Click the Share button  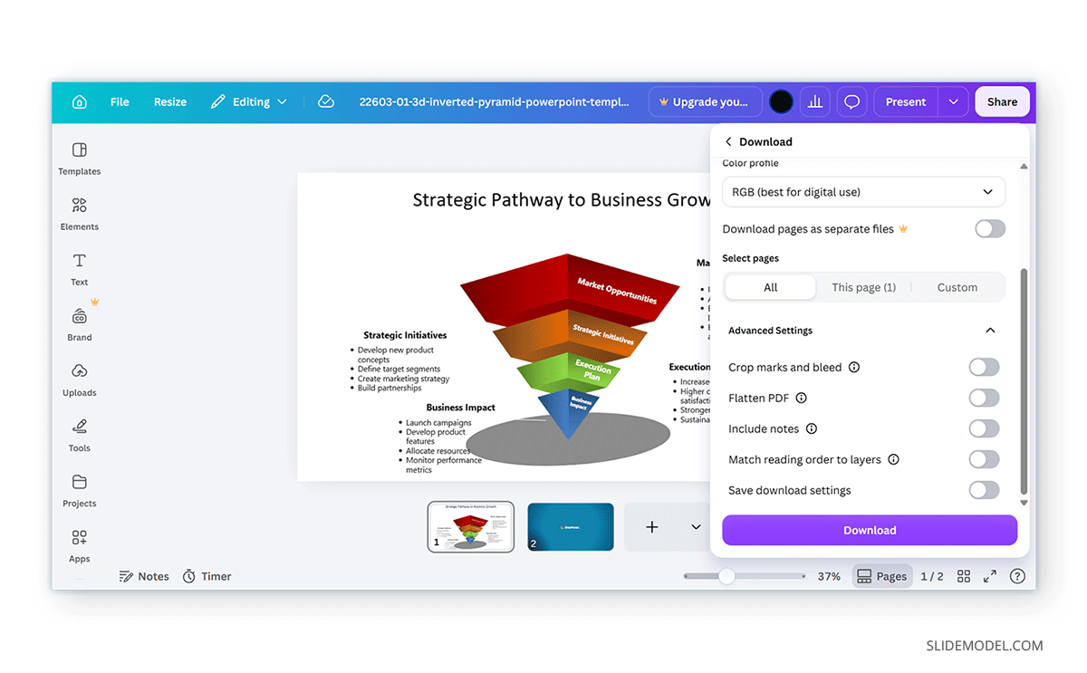click(1002, 102)
